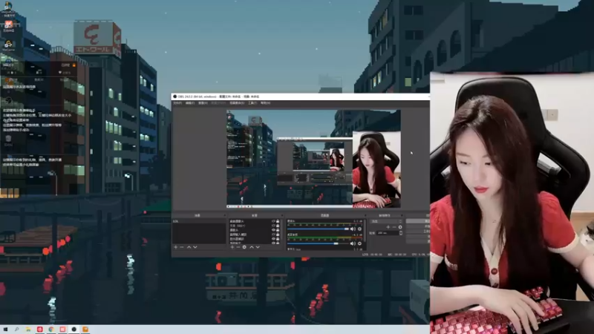Click the transition duration input field
Viewport: 594px width, 334px height.
(x=388, y=233)
